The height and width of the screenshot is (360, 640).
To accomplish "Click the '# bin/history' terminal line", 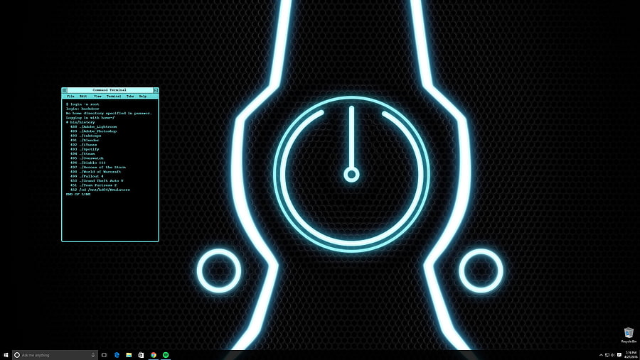I will (x=80, y=122).
